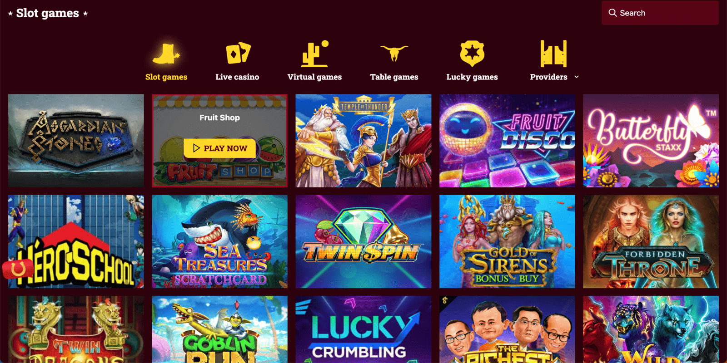727x363 pixels.
Task: Focus the Search input field
Action: 660,13
